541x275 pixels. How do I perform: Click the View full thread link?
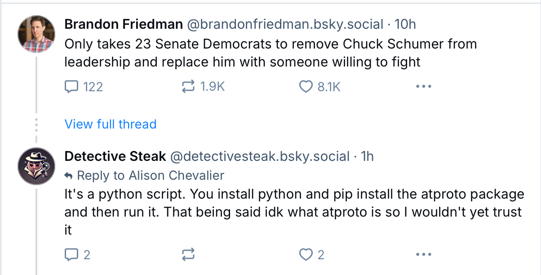pyautogui.click(x=111, y=124)
